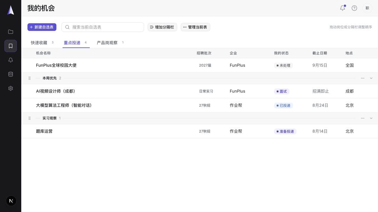Grab the drag handle of 本周优先 separator
378x212 pixels.
(x=30, y=78)
